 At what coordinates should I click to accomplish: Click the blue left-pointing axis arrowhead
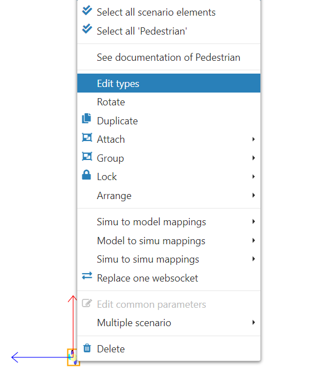click(15, 357)
